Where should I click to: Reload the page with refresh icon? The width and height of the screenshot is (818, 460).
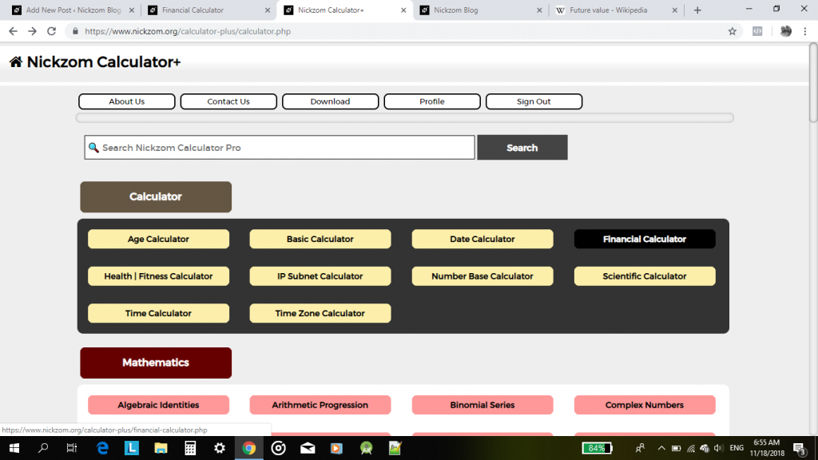point(51,31)
